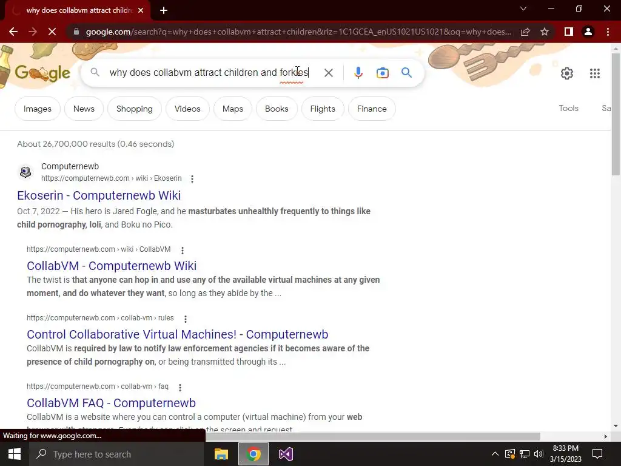The height and width of the screenshot is (466, 621).
Task: Select the Finance filter
Action: [x=372, y=109]
